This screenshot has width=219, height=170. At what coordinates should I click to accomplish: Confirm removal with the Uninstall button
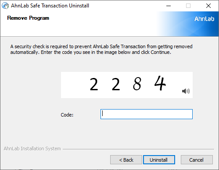click(x=159, y=160)
